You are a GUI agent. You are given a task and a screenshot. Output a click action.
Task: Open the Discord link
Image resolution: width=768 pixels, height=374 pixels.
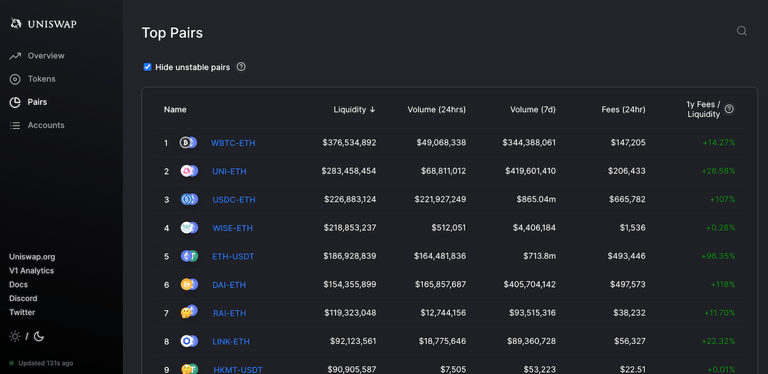click(23, 299)
